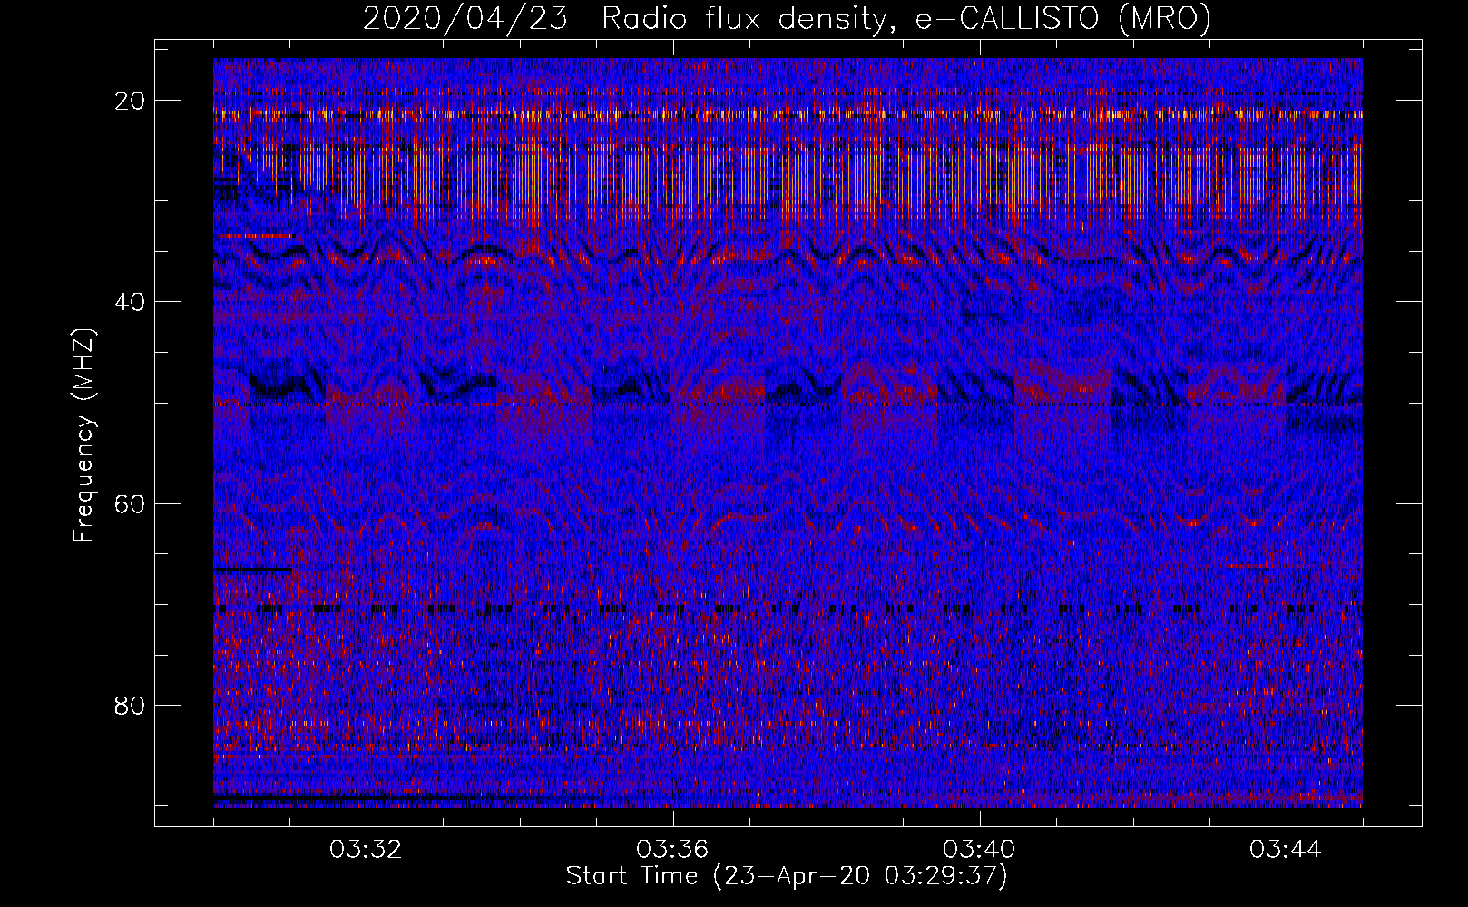Click the time tick label '03:36'
Image resolution: width=1468 pixels, height=907 pixels.
(672, 850)
